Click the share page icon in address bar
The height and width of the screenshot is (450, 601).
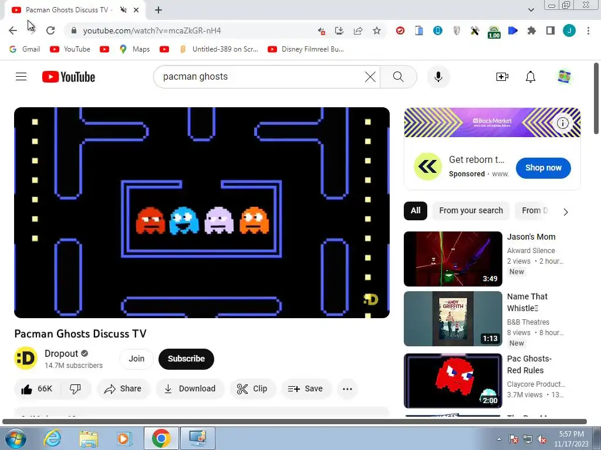(x=358, y=30)
